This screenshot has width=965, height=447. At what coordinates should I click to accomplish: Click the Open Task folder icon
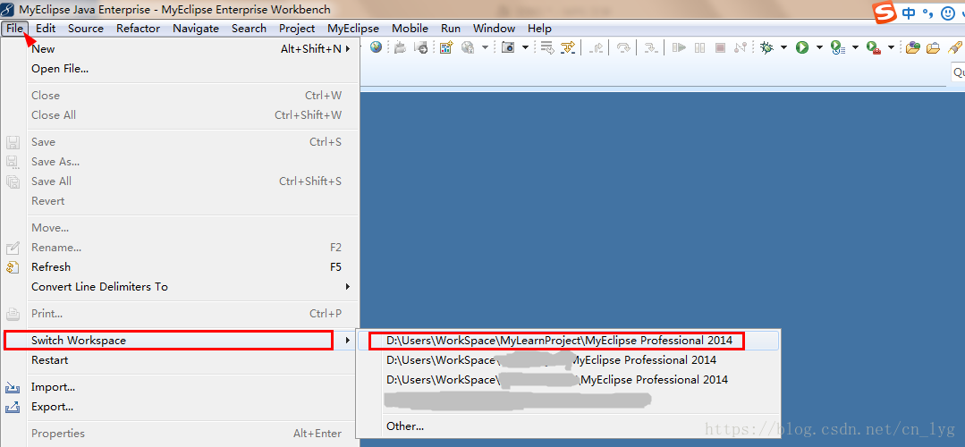click(934, 47)
